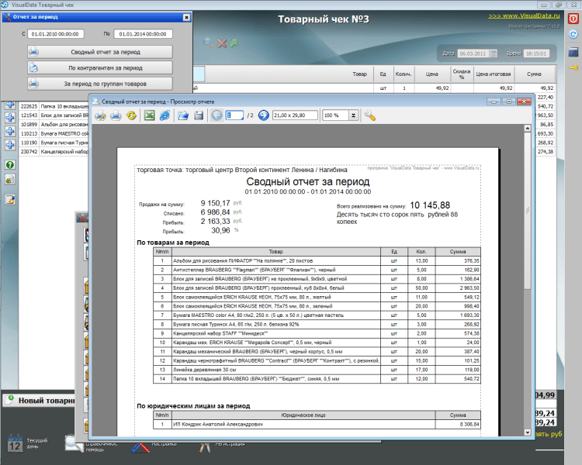582x465 pixels.
Task: Click the print icon in report preview toolbar
Action: pos(116,115)
